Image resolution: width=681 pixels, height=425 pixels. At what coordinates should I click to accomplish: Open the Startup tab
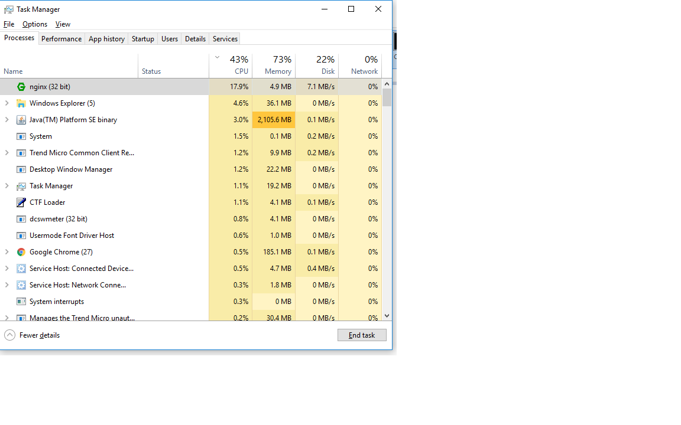pos(142,38)
